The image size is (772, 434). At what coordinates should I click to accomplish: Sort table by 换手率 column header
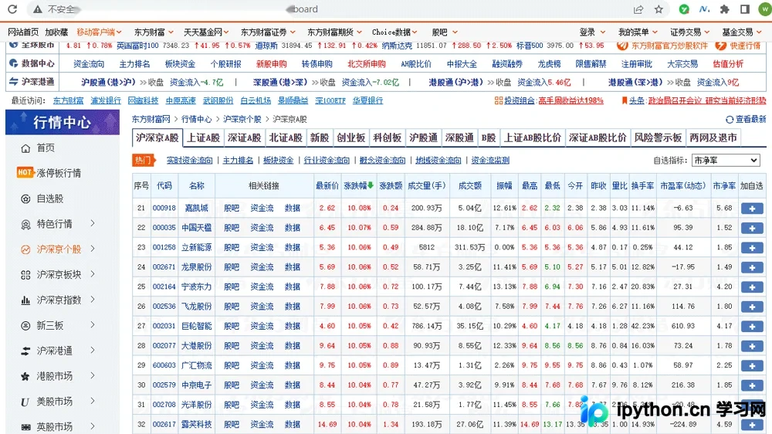point(642,185)
